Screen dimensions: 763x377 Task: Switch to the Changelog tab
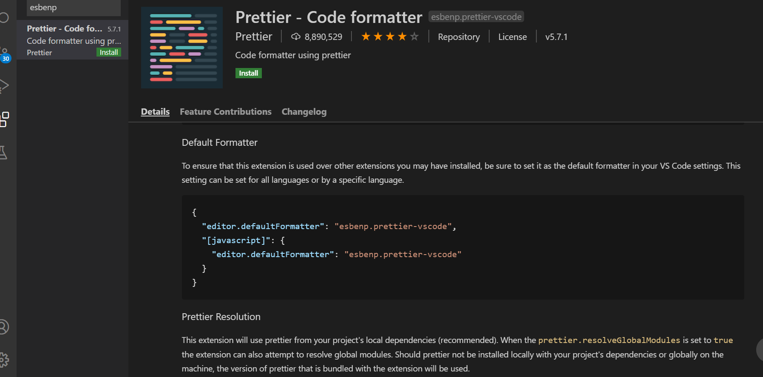304,112
